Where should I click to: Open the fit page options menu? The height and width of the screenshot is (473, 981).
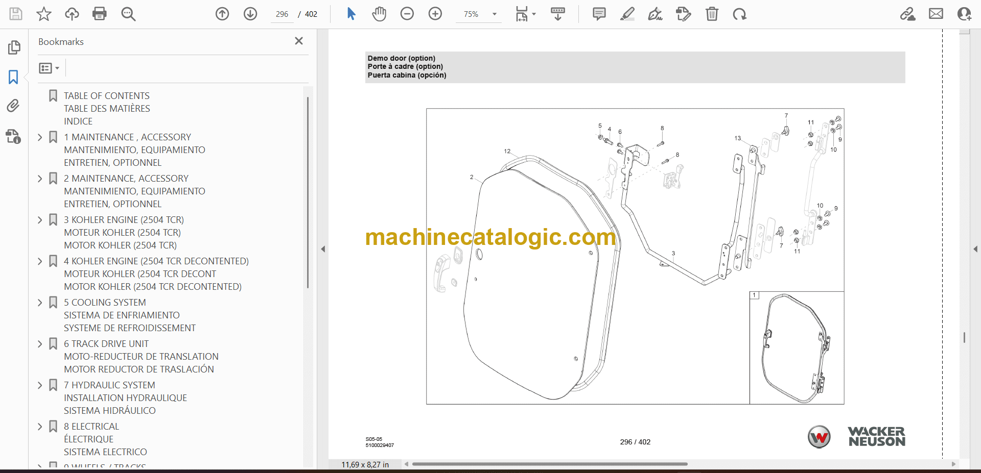click(525, 14)
